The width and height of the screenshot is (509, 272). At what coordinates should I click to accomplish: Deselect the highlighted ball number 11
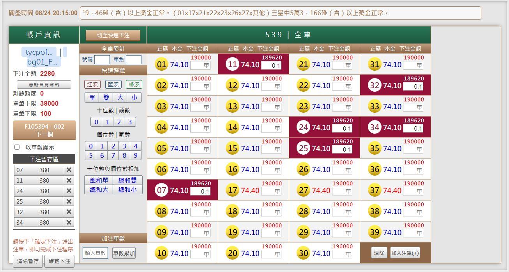click(232, 65)
